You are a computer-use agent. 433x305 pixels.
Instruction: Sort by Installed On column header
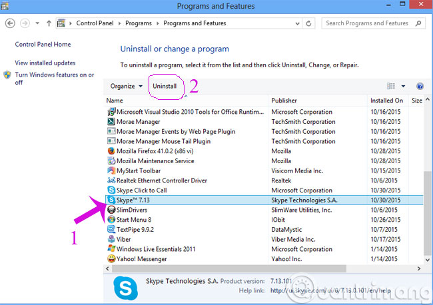386,101
